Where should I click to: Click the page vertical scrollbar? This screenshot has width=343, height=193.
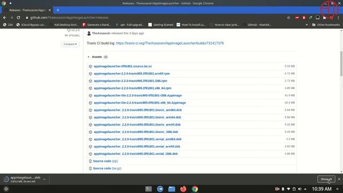coord(341,63)
